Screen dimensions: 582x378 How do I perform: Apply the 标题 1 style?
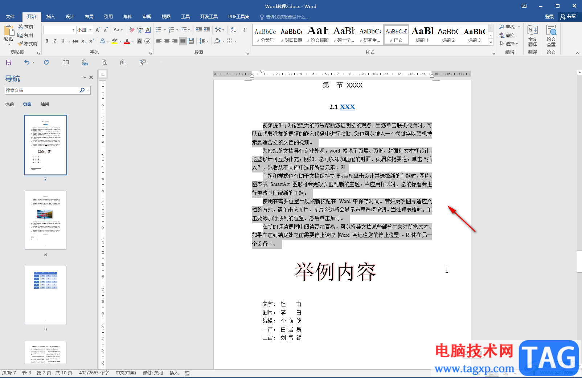(422, 35)
